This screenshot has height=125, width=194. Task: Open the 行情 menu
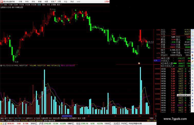[x=20, y=2]
